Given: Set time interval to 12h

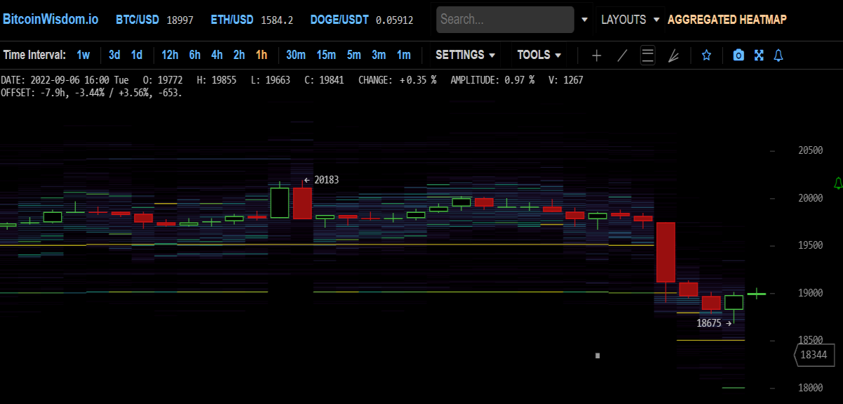Looking at the screenshot, I should tap(170, 55).
